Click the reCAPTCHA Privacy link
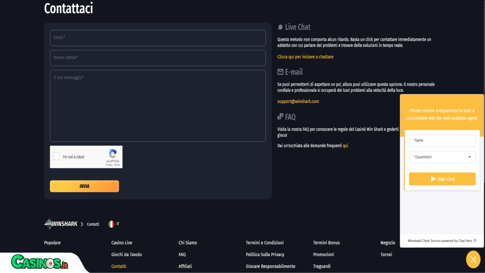Image resolution: width=485 pixels, height=273 pixels. 109,165
